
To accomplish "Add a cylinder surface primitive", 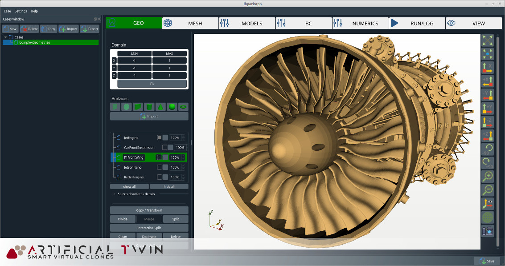I will (x=149, y=107).
